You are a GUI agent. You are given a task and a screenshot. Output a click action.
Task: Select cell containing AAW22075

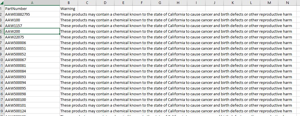tap(32, 37)
